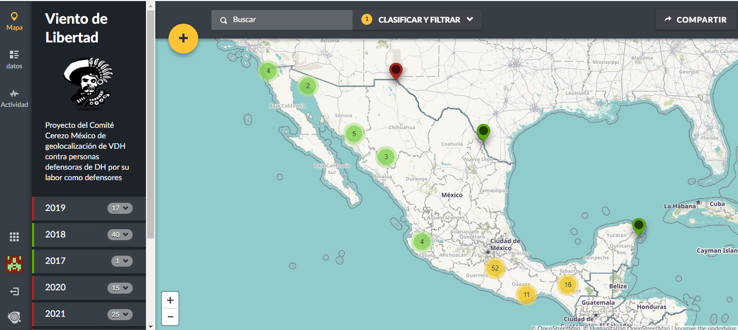Click the red map pin marker
Image resolution: width=738 pixels, height=330 pixels.
point(395,71)
